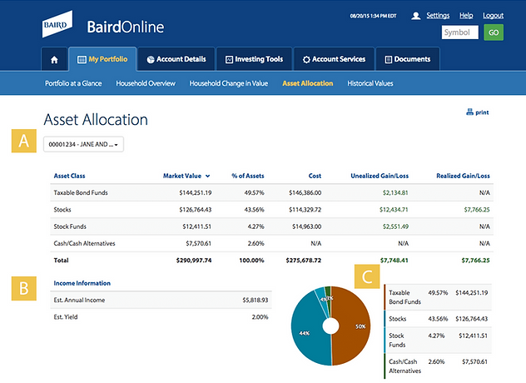The height and width of the screenshot is (383, 526).
Task: Open the Account Services tab
Action: (334, 59)
